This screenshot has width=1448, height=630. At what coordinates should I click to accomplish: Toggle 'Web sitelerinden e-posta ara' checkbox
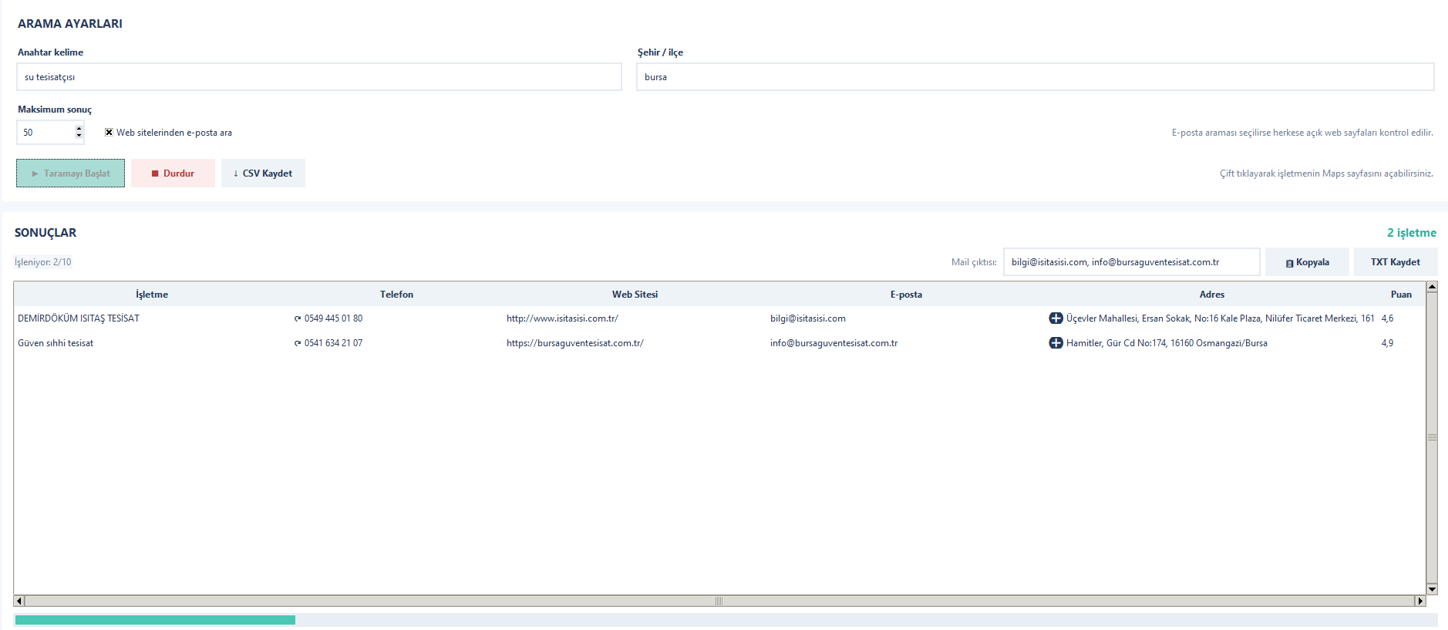109,132
